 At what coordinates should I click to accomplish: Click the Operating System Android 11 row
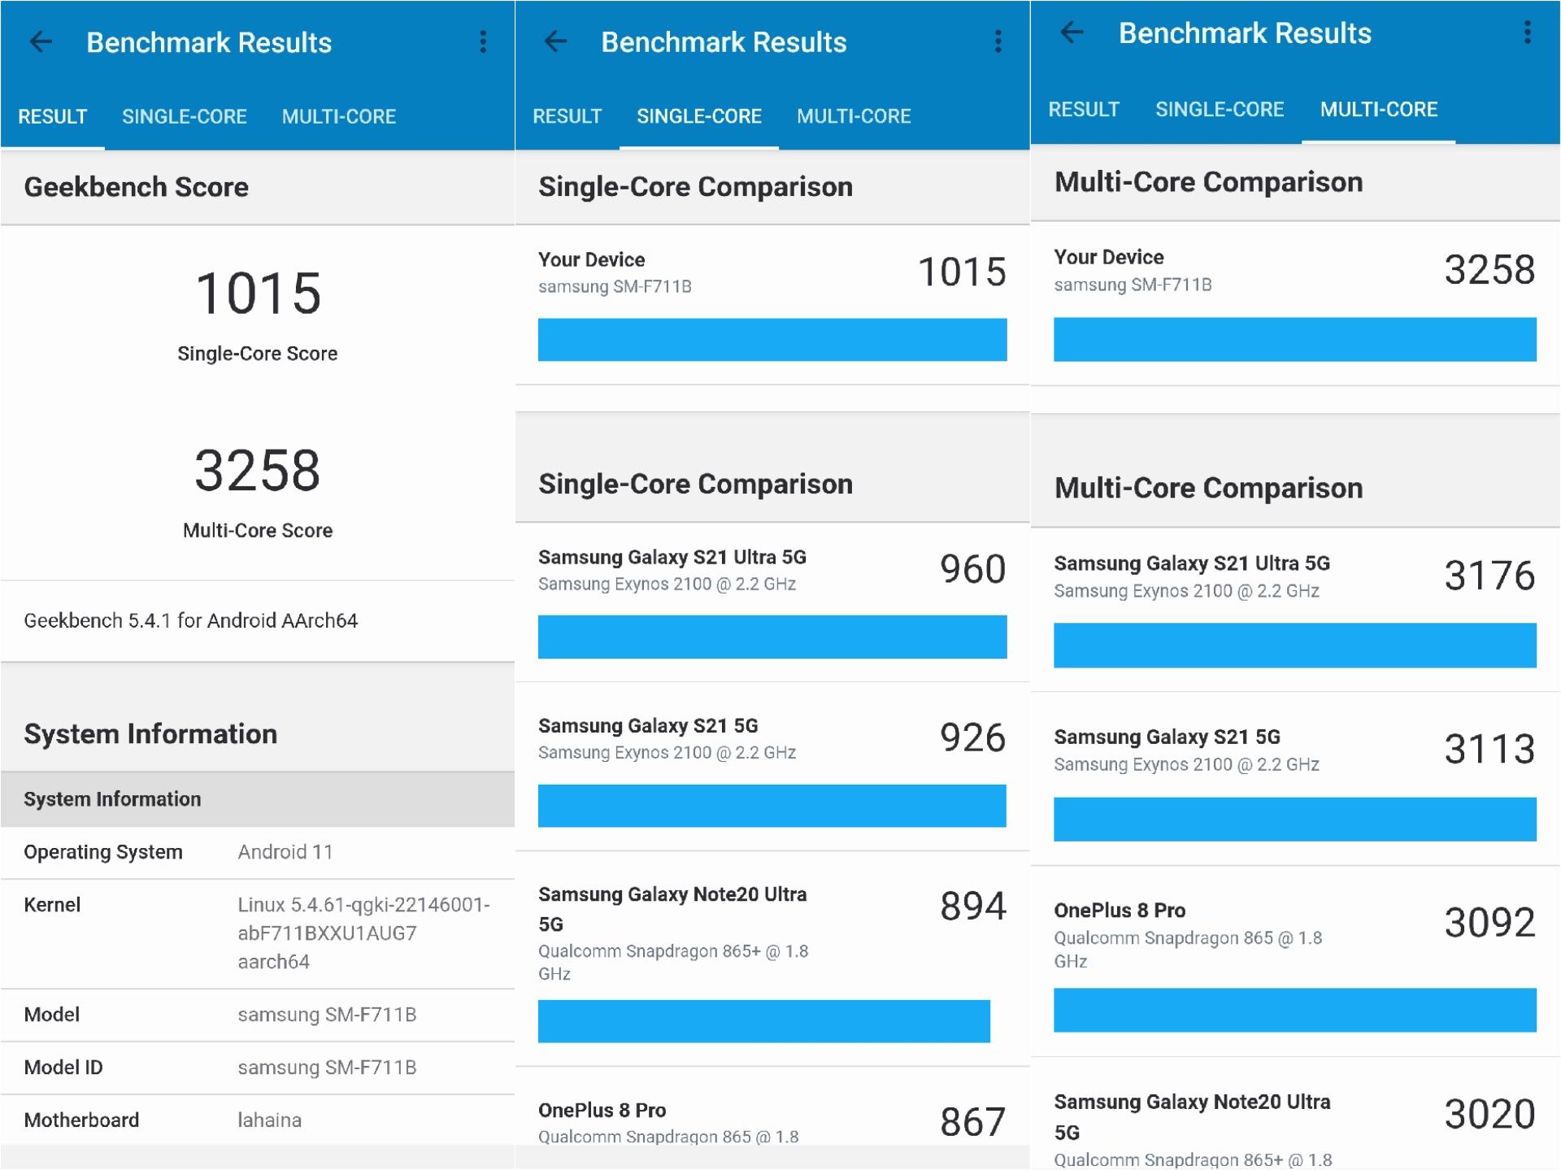pos(258,852)
